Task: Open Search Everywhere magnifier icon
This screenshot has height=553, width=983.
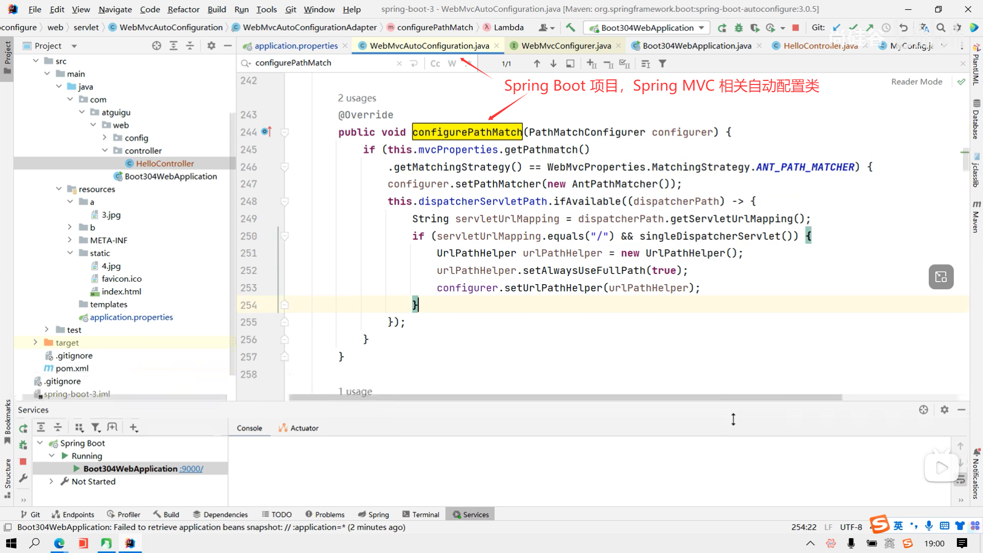Action: (941, 28)
